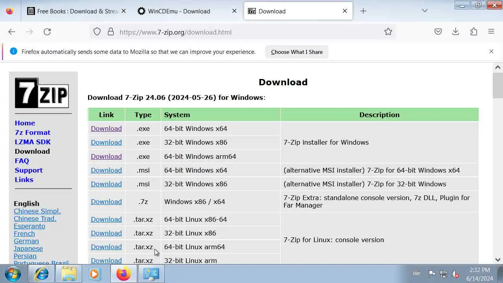Viewport: 503px width, 283px height.
Task: Open Firefox application hamburger menu
Action: [x=491, y=32]
